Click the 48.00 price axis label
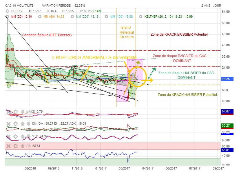 coord(226,34)
